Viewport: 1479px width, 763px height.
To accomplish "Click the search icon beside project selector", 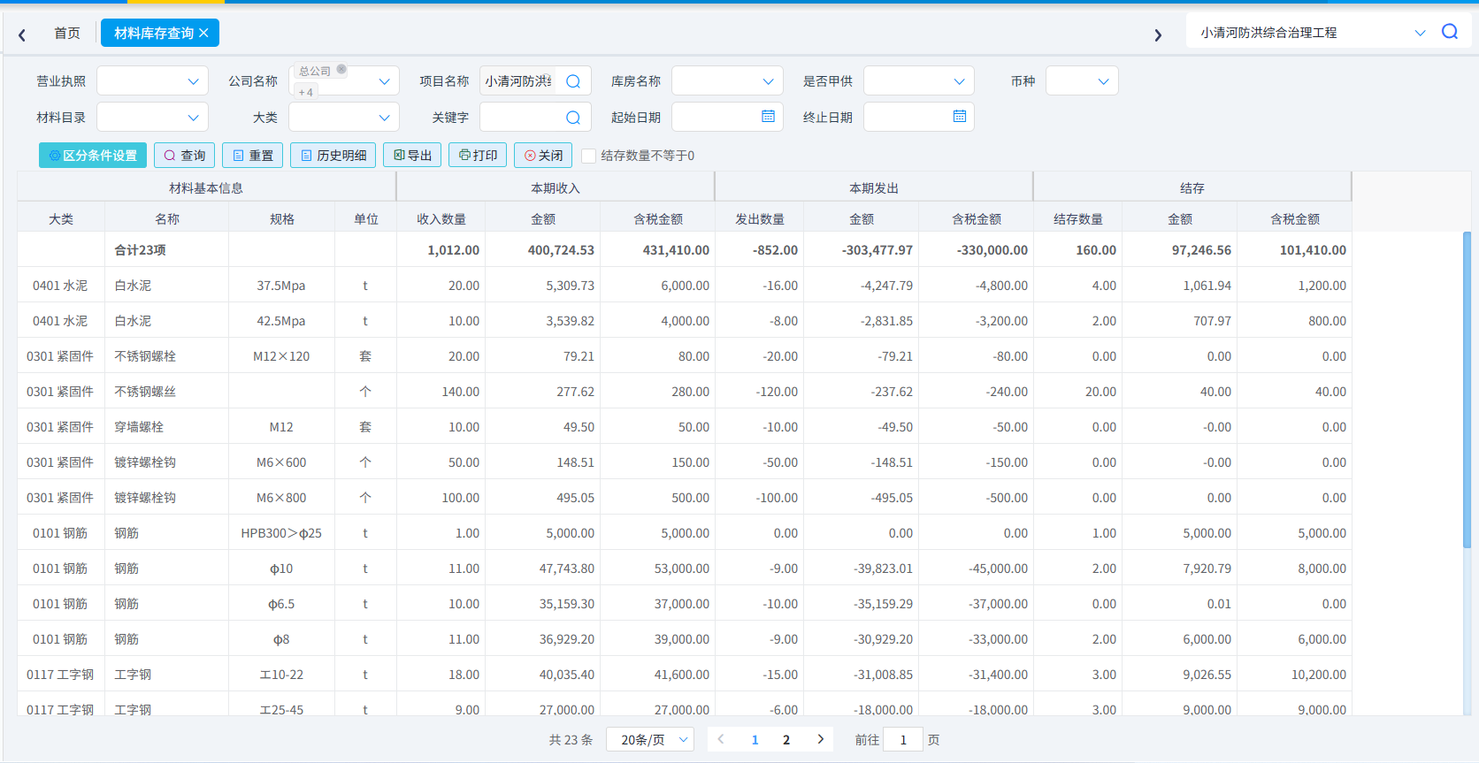I will (1449, 32).
